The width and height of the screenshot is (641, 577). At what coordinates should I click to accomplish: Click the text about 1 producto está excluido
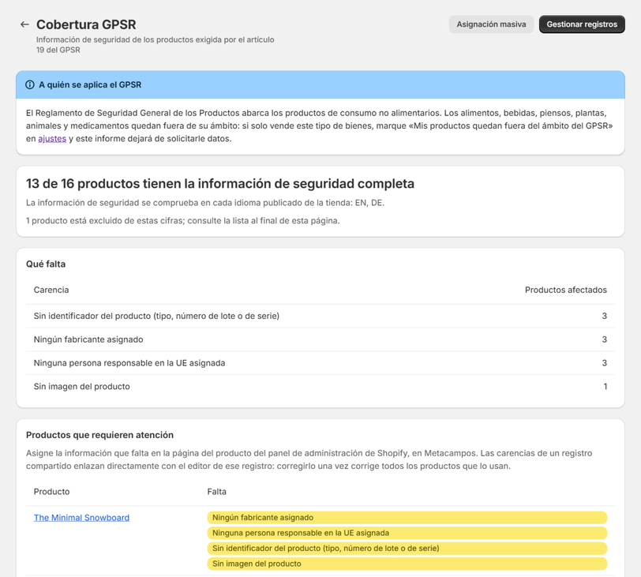click(182, 221)
